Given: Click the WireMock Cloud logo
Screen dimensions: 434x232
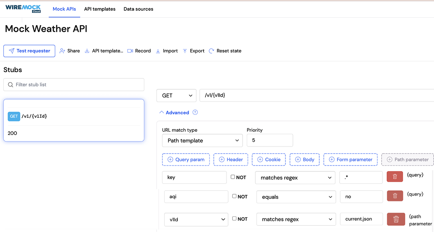Looking at the screenshot, I should coord(23,9).
